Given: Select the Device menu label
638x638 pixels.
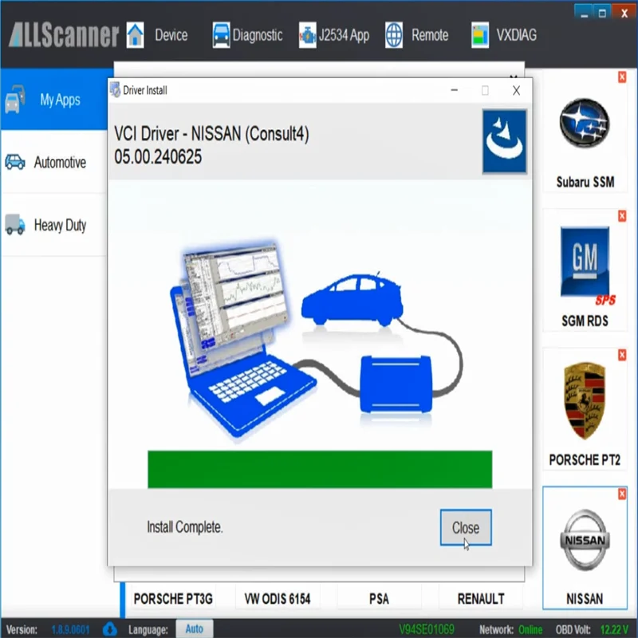Looking at the screenshot, I should point(171,35).
